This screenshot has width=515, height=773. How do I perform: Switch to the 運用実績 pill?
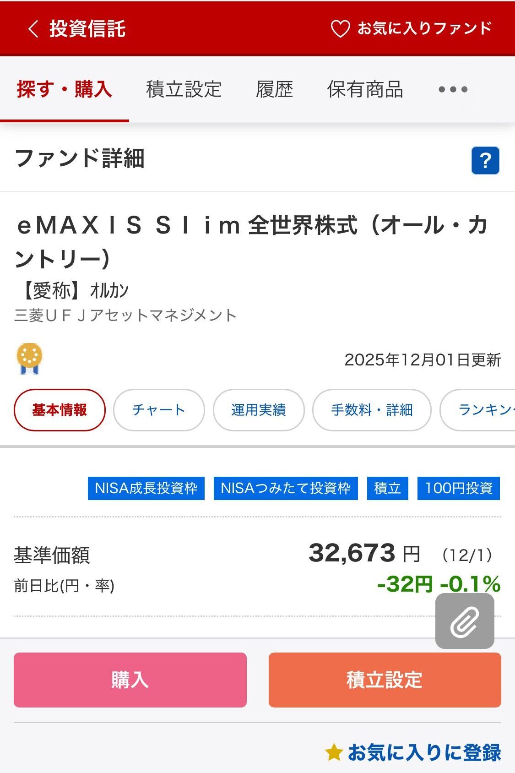point(259,410)
